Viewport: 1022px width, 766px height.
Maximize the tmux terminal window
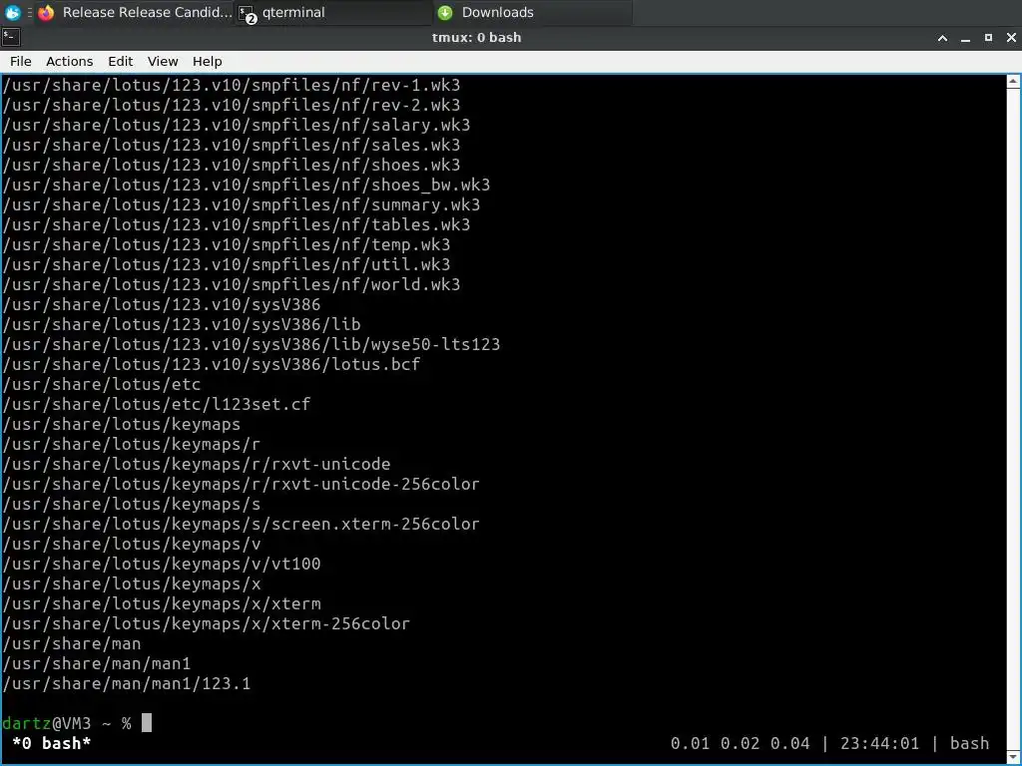(x=988, y=38)
